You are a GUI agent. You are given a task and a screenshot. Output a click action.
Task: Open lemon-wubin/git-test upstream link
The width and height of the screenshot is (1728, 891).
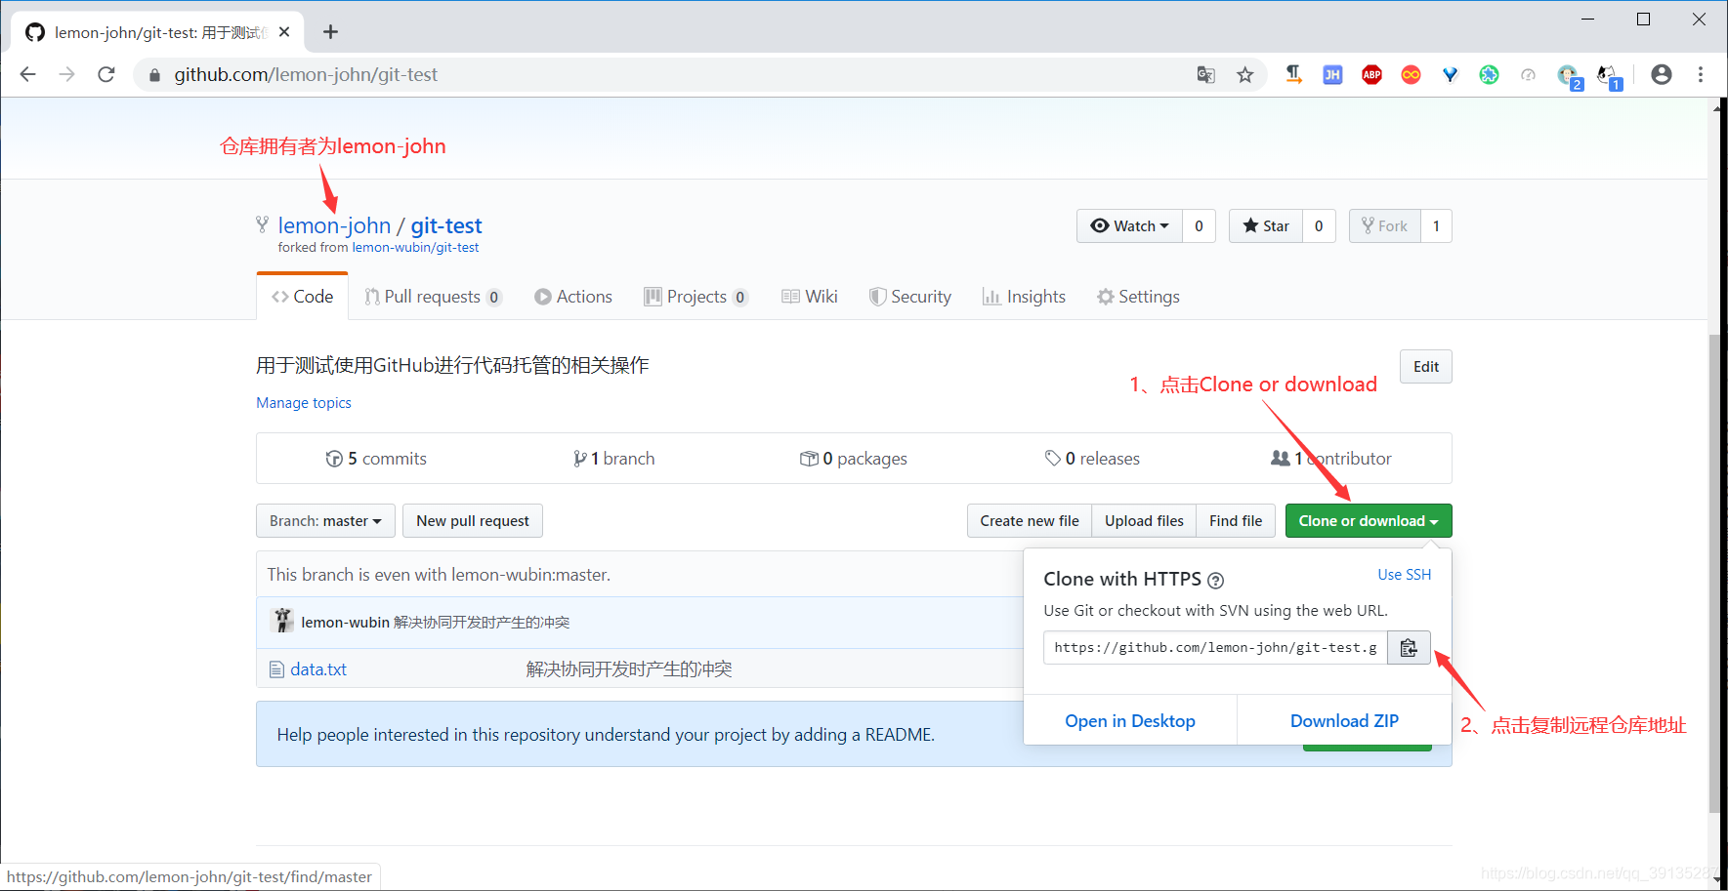(415, 248)
